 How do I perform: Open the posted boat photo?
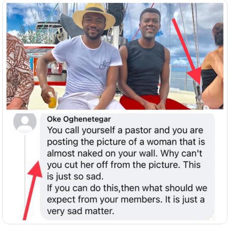[115, 56]
